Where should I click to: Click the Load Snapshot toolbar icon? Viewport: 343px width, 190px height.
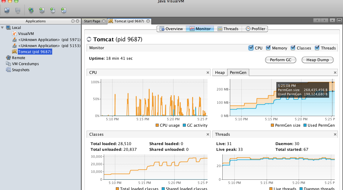[x=7, y=10]
